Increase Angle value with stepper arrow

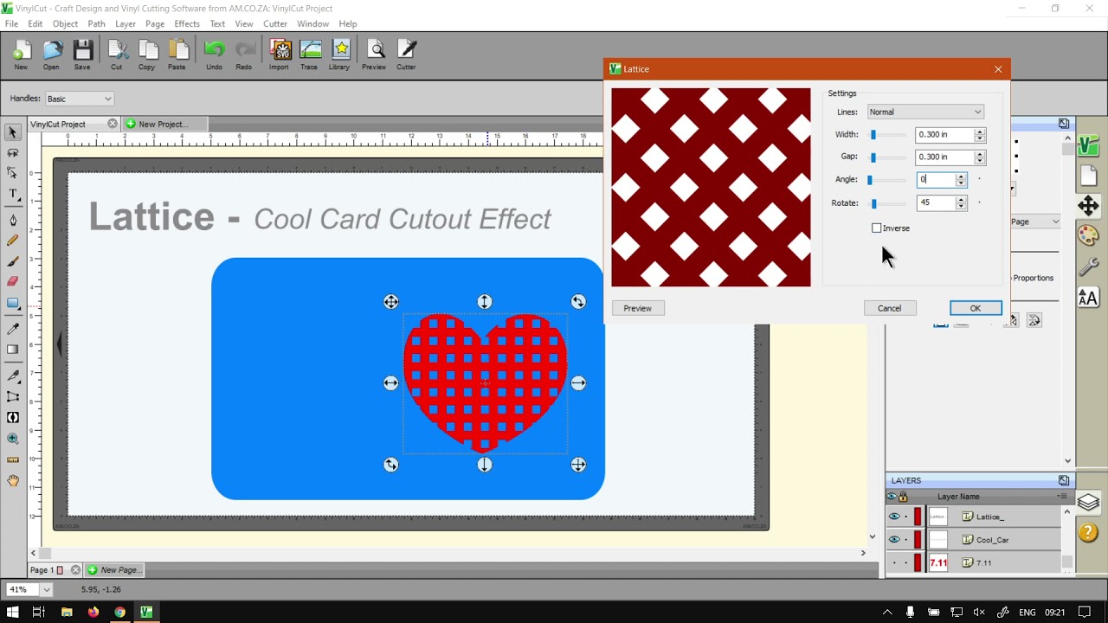click(961, 177)
